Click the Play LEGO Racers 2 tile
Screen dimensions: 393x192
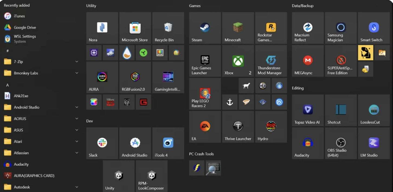(205, 94)
